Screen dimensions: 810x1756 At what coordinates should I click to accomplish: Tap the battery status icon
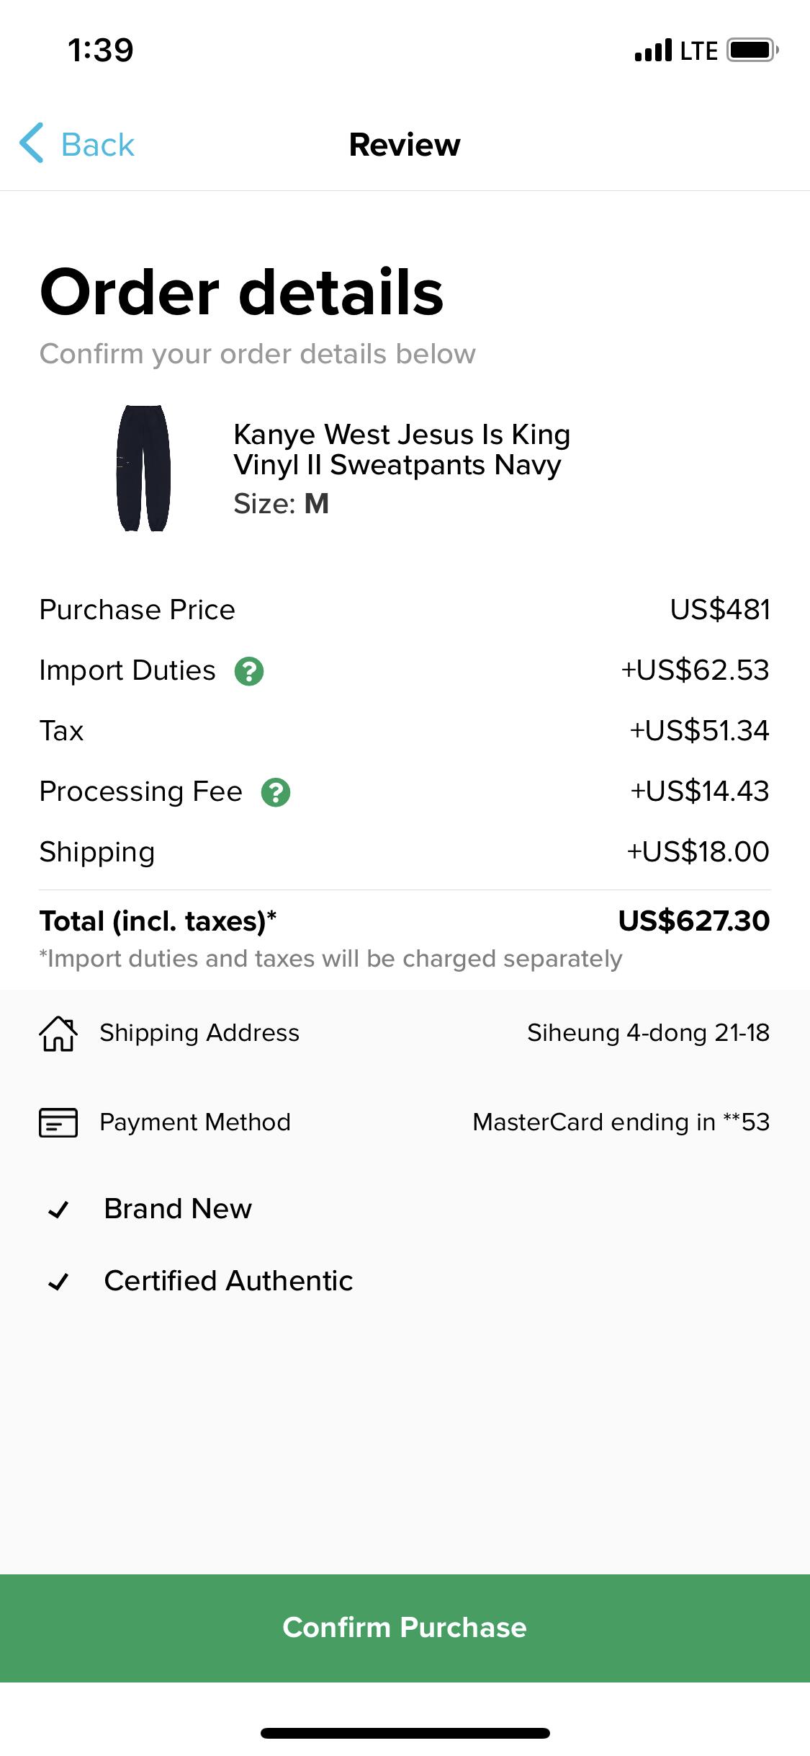[x=752, y=50]
